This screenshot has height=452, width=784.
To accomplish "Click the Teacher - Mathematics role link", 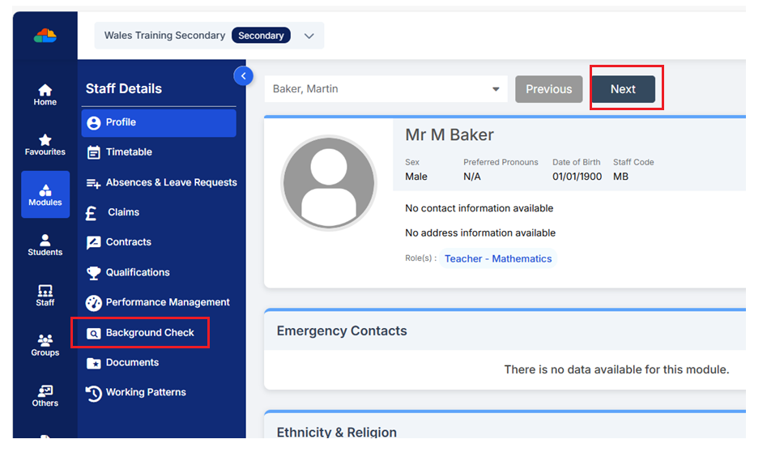I will tap(498, 258).
